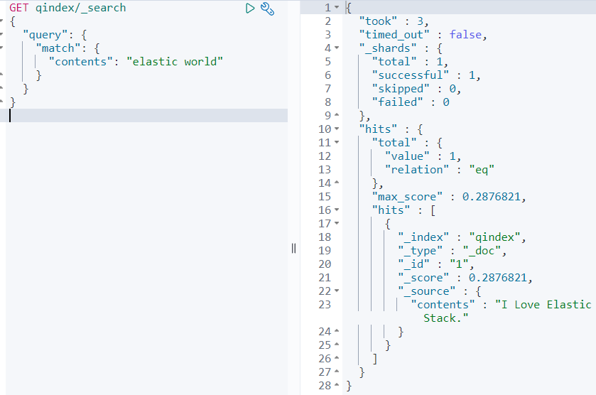Open the wrench options icon for the request
Image resolution: width=596 pixels, height=395 pixels.
coord(267,9)
